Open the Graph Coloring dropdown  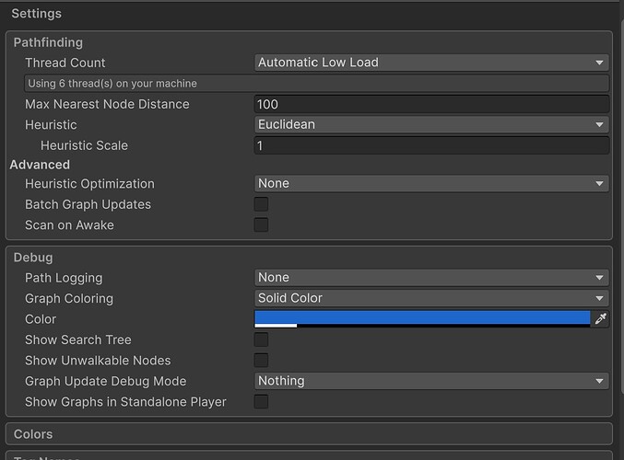tap(430, 298)
